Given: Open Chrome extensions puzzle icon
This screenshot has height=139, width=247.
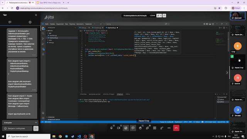Looking at the screenshot, I should coord(226,8).
